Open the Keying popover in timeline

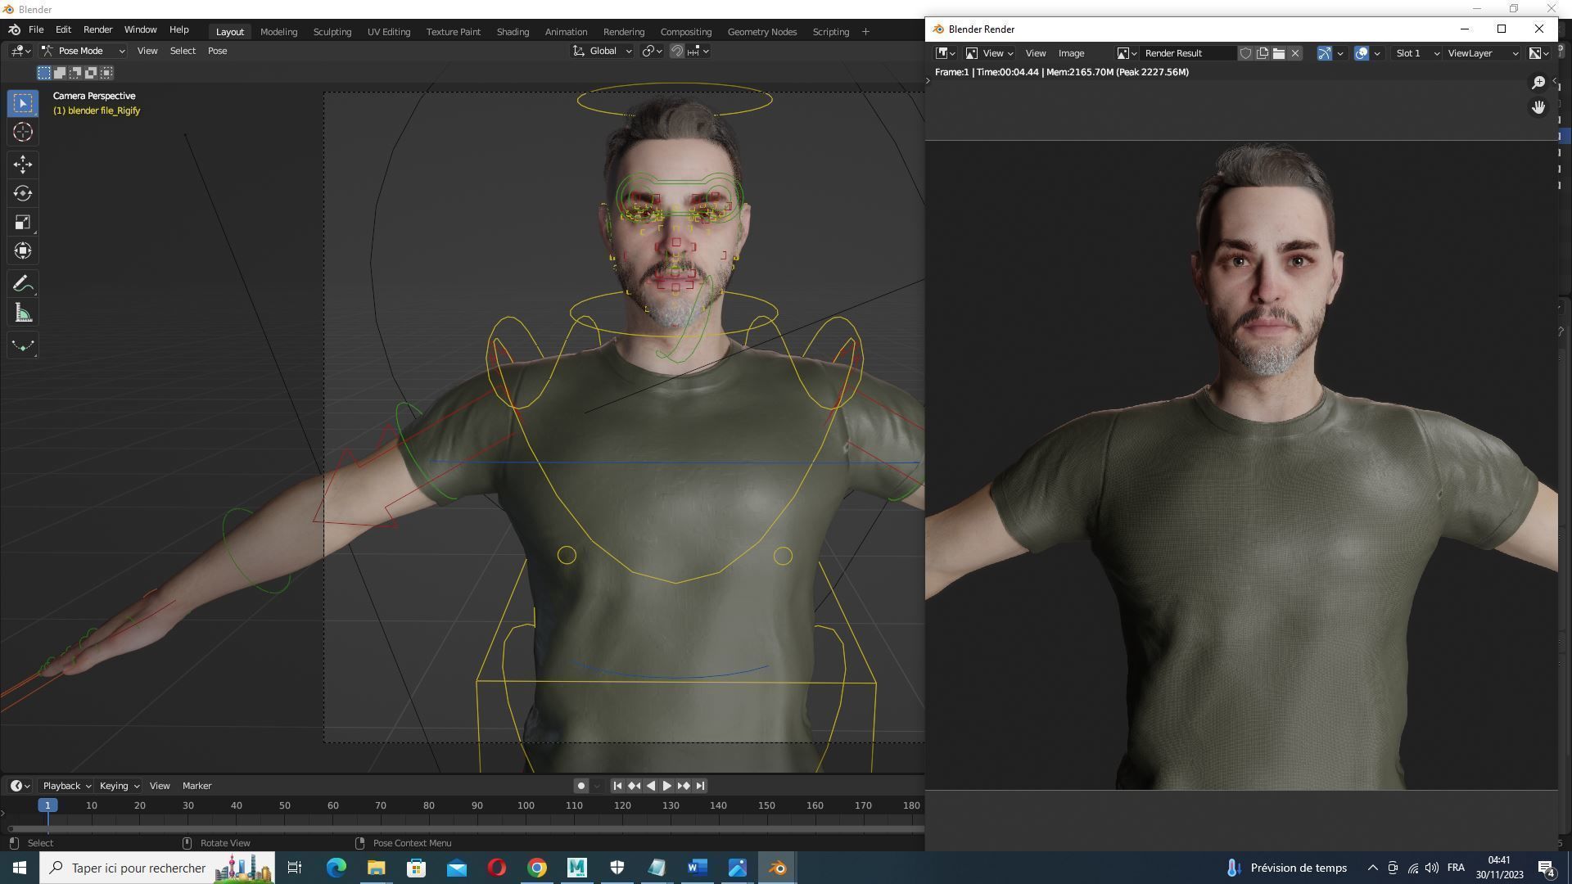point(119,786)
